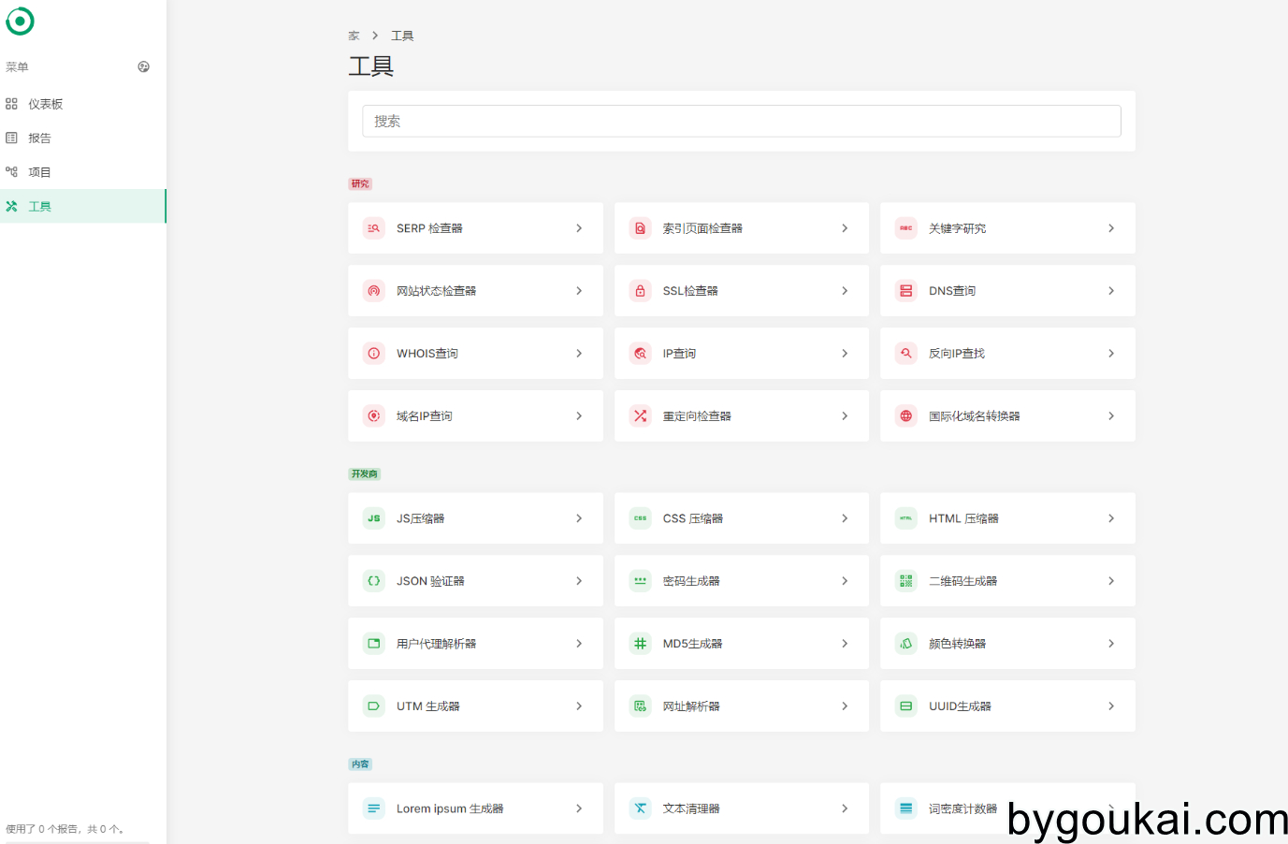
Task: Click the 词密度计数器 icon
Action: tap(906, 808)
